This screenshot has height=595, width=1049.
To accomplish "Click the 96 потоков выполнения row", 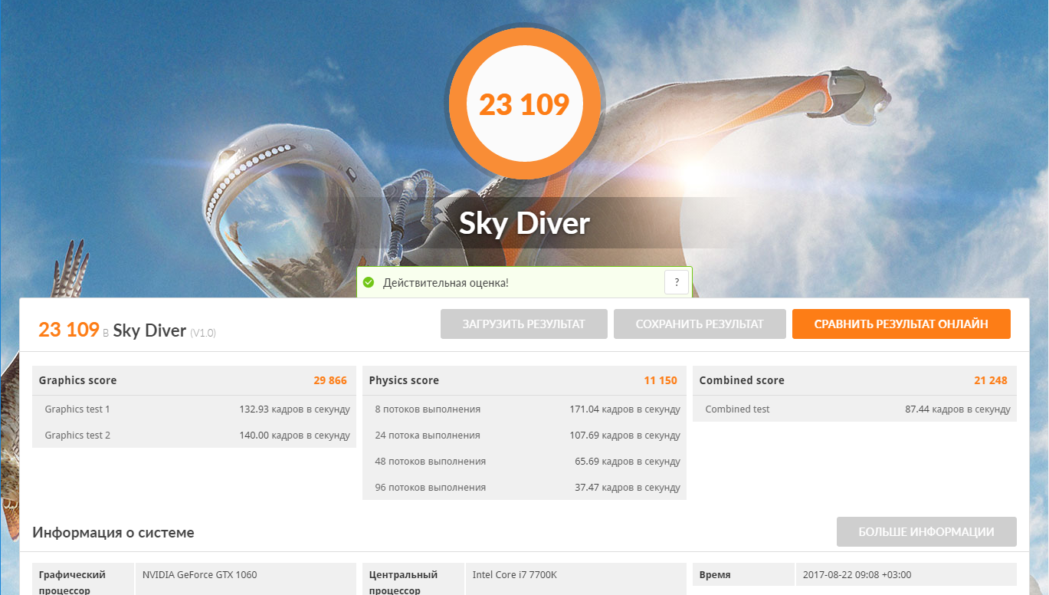I will 524,488.
